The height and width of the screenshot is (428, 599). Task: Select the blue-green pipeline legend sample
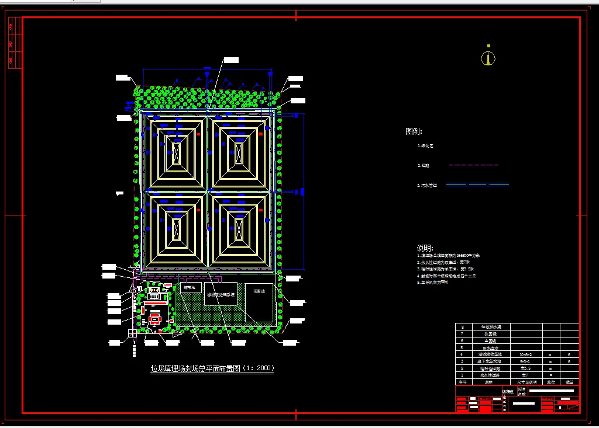[x=477, y=185]
